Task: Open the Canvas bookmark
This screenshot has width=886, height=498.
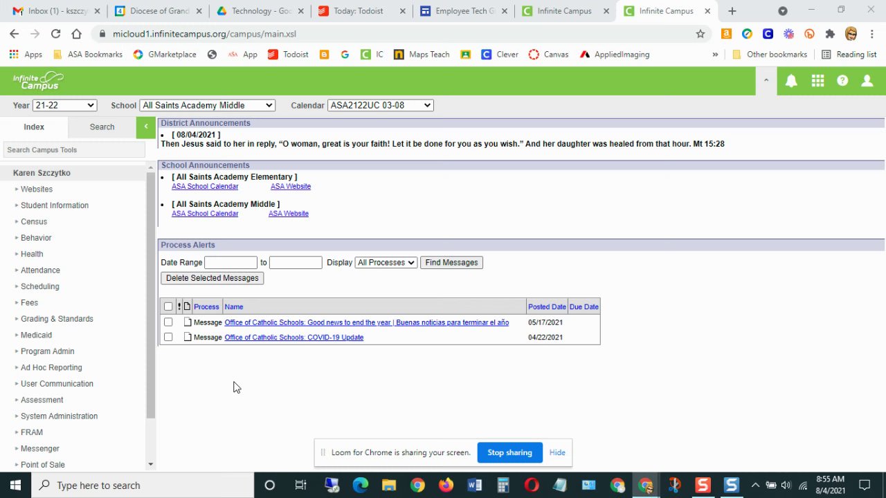Action: point(548,55)
